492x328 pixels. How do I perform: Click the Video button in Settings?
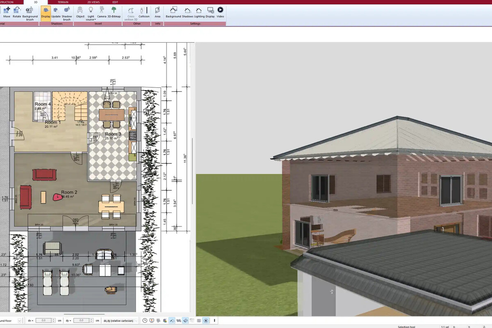tap(220, 11)
